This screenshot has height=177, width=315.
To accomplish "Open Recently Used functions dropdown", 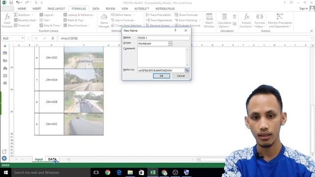I will point(26,20).
